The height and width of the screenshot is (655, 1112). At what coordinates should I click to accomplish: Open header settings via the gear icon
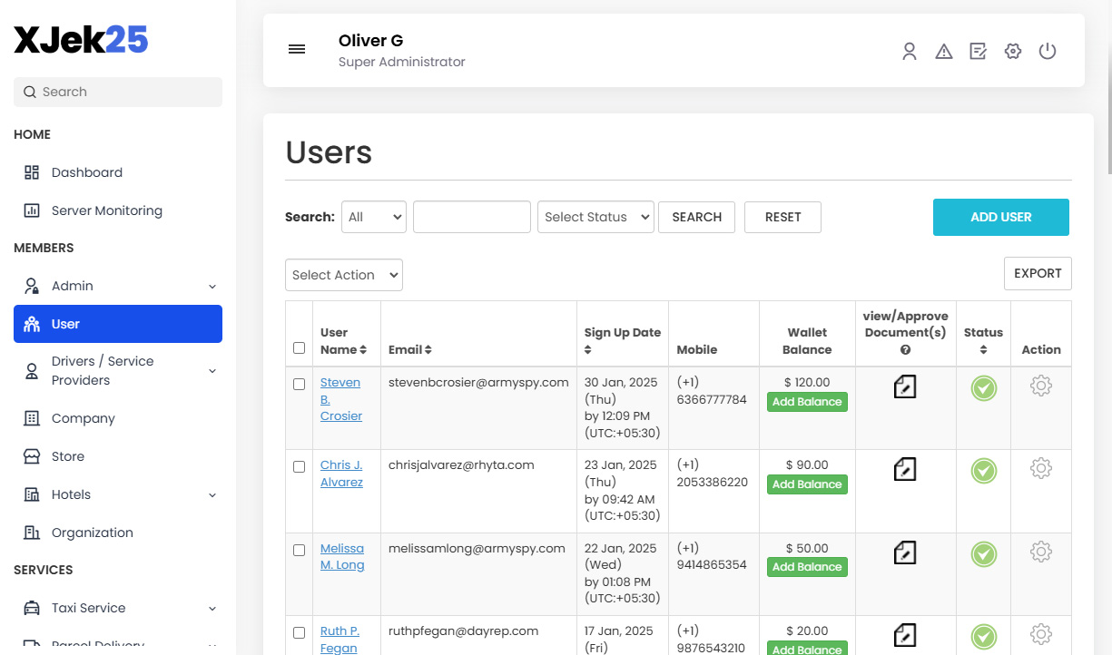click(1012, 51)
